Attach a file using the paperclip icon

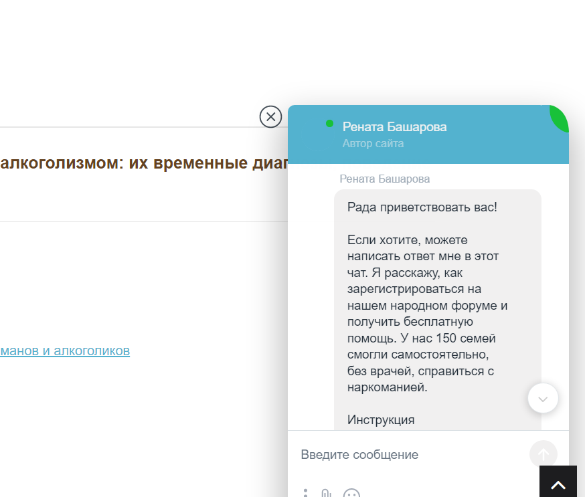point(326,494)
